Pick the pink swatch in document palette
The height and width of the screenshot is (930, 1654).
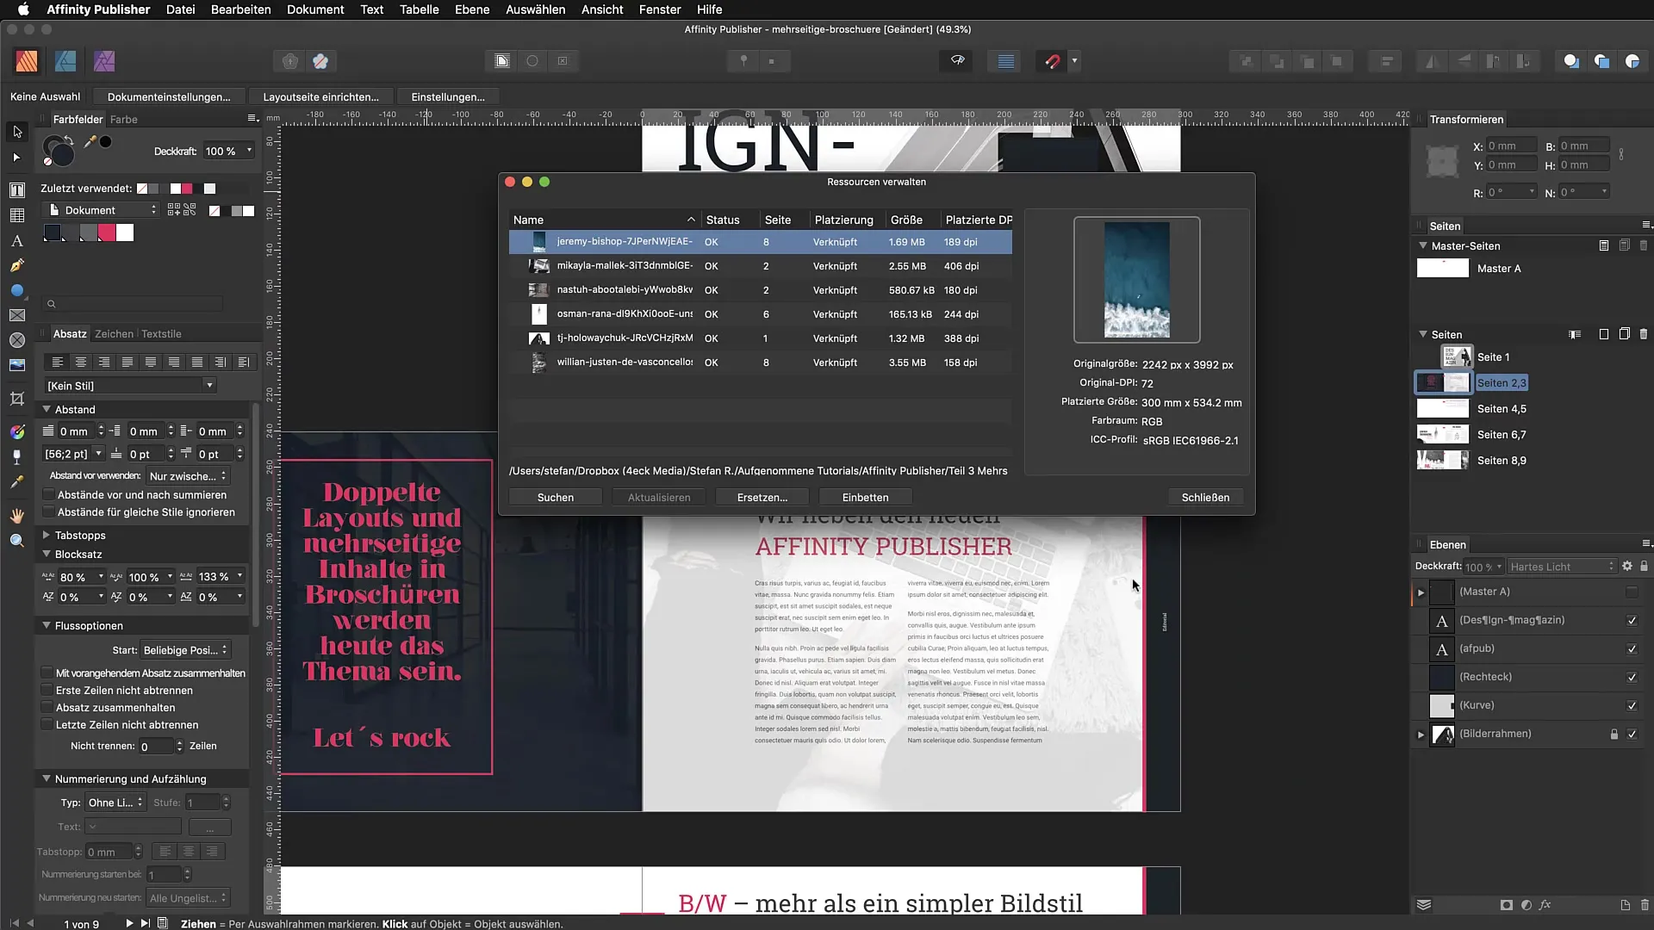107,232
